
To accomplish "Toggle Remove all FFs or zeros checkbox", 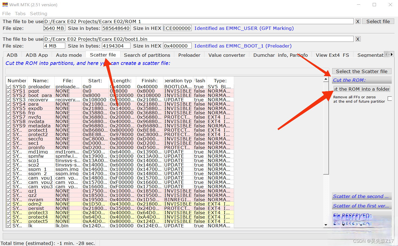I will click(x=390, y=99).
